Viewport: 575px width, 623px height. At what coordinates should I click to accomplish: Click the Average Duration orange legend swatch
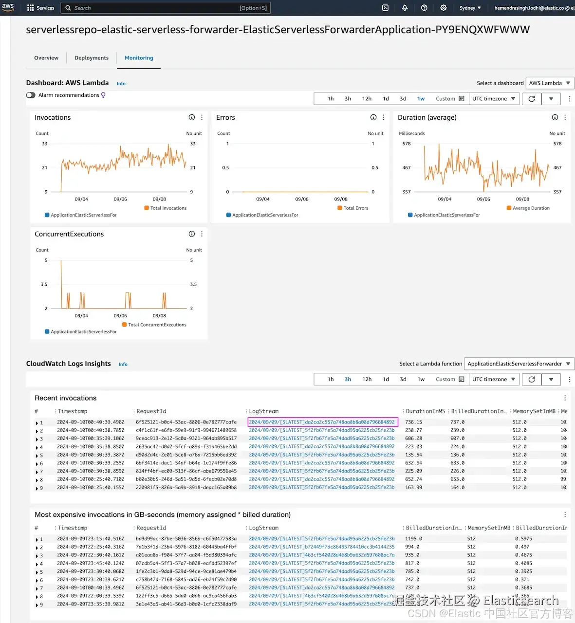(x=509, y=208)
